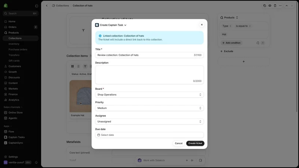
Task: Click the preview eye icon in header
Action: (270, 6)
